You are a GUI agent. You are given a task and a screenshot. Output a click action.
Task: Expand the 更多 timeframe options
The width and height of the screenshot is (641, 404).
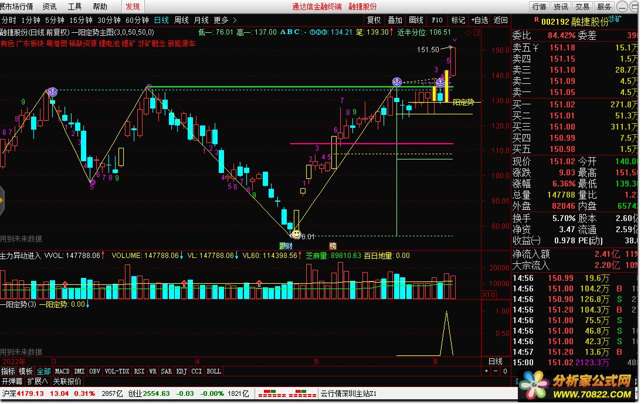(x=225, y=20)
